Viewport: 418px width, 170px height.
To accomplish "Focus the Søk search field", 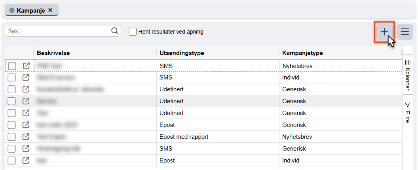I will click(x=58, y=31).
